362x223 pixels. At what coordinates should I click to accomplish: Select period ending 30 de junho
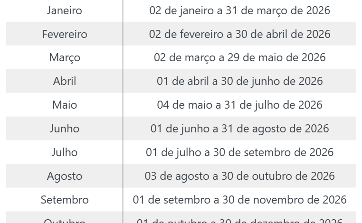point(239,81)
